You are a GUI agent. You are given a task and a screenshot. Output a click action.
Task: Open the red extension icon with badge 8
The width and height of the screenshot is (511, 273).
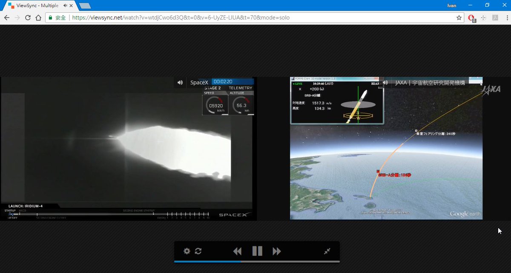(471, 18)
